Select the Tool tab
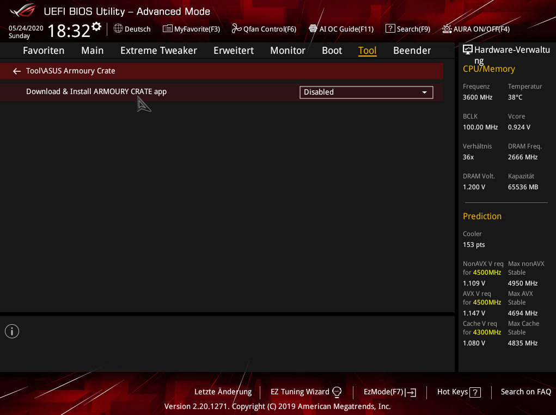 pos(368,51)
